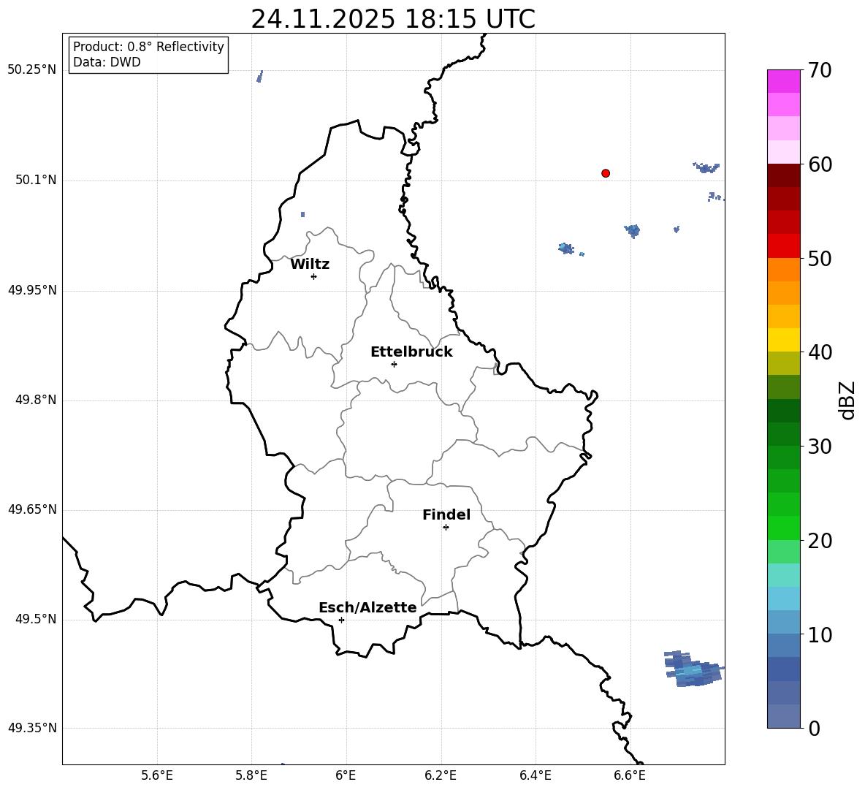Click the '50.25°N' latitude label
This screenshot has width=865, height=790.
point(32,70)
